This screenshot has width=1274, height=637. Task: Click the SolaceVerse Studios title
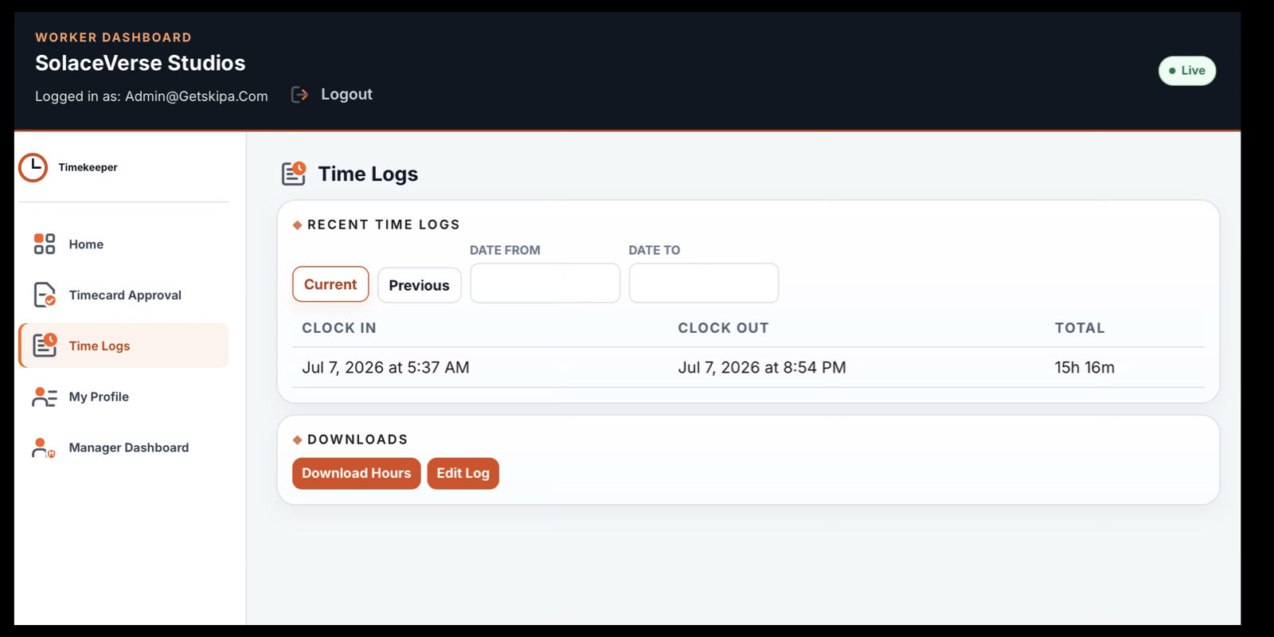pos(140,63)
